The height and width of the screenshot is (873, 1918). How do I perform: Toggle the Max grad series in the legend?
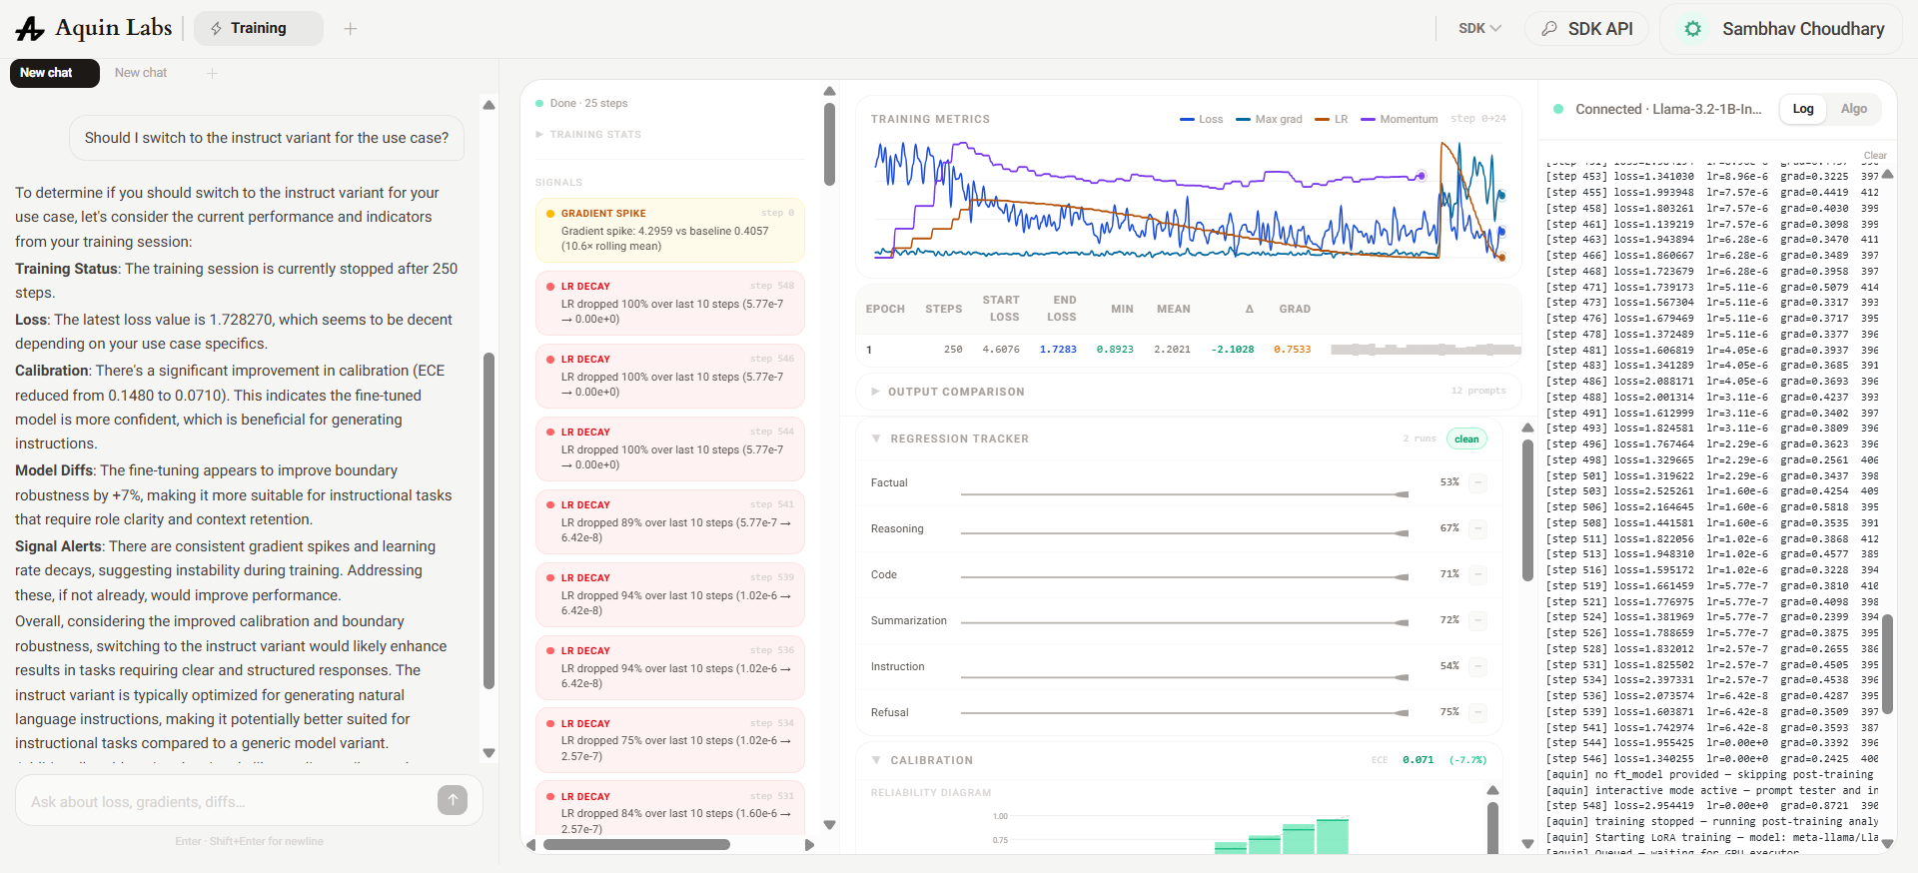click(x=1269, y=119)
